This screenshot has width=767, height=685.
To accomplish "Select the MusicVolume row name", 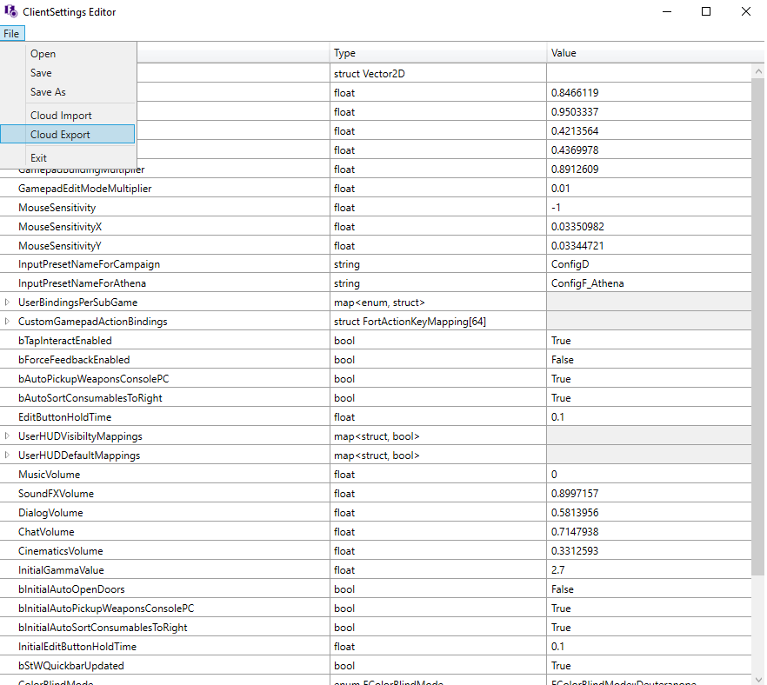I will 49,475.
